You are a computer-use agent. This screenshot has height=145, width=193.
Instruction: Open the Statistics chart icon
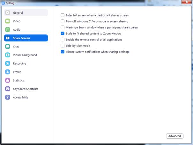[x=8, y=80]
